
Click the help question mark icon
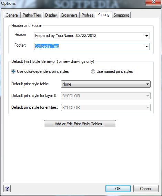pos(7,189)
